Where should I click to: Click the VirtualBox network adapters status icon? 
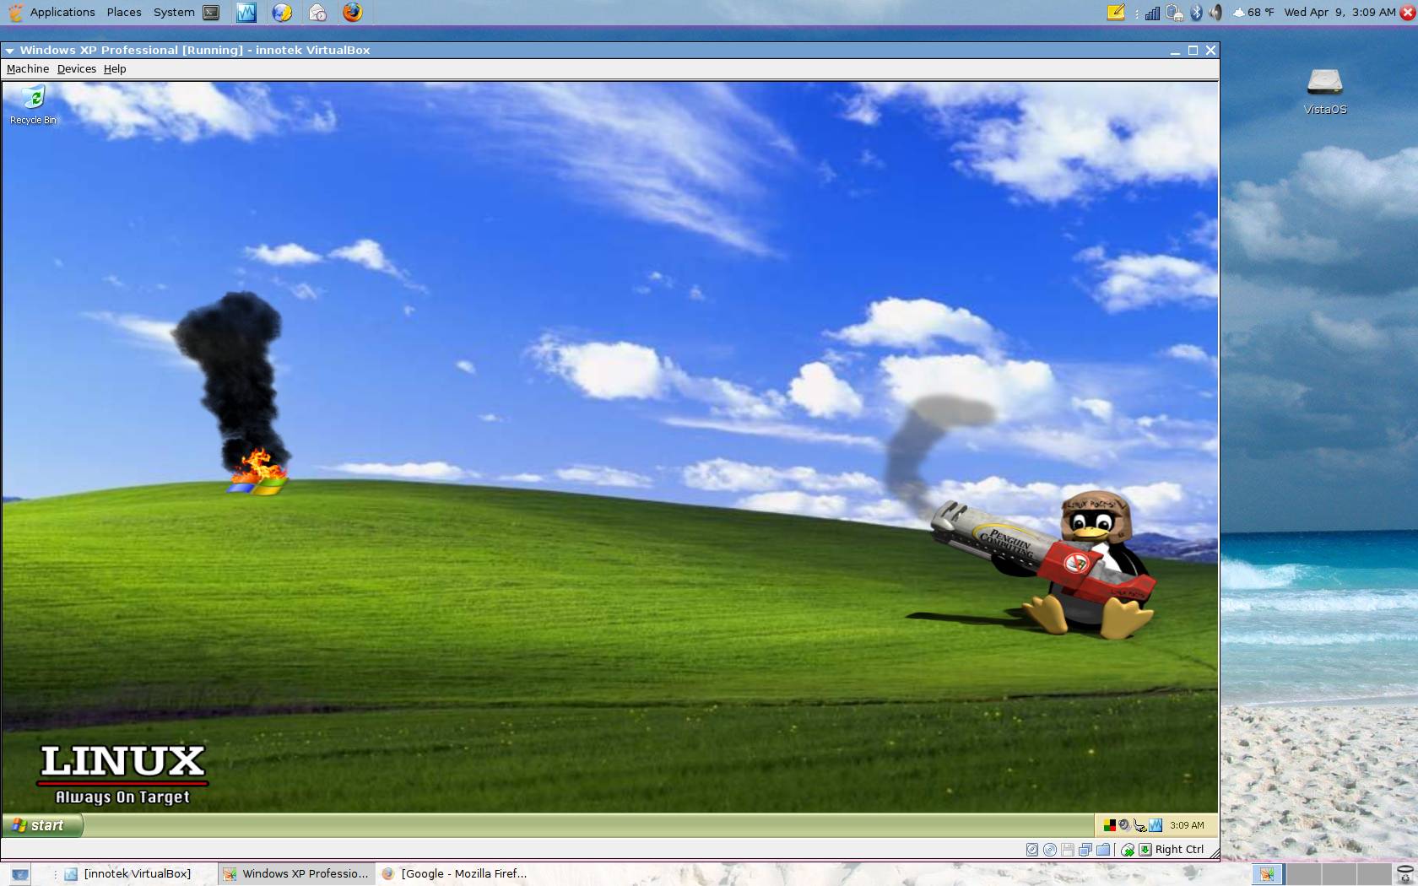pyautogui.click(x=1085, y=850)
